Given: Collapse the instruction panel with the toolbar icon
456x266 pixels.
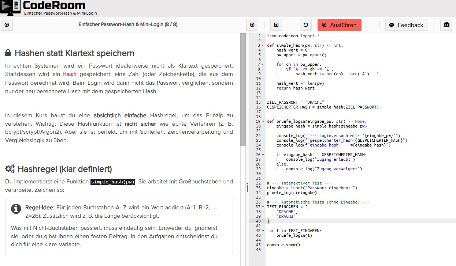Looking at the screenshot, I should tap(276, 25).
